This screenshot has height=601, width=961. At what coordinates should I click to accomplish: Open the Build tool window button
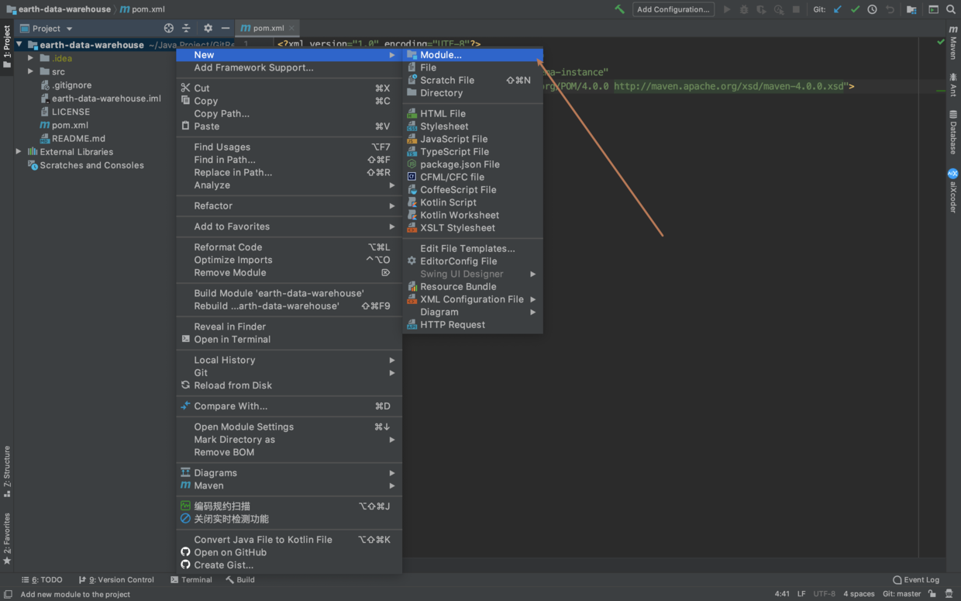tap(240, 579)
